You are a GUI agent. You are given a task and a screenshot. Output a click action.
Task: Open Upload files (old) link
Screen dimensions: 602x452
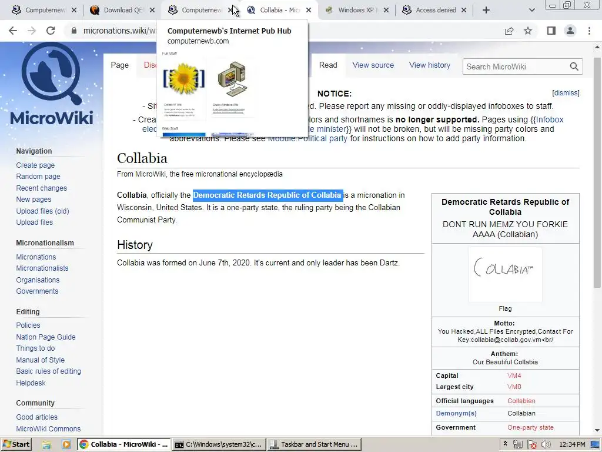42,211
